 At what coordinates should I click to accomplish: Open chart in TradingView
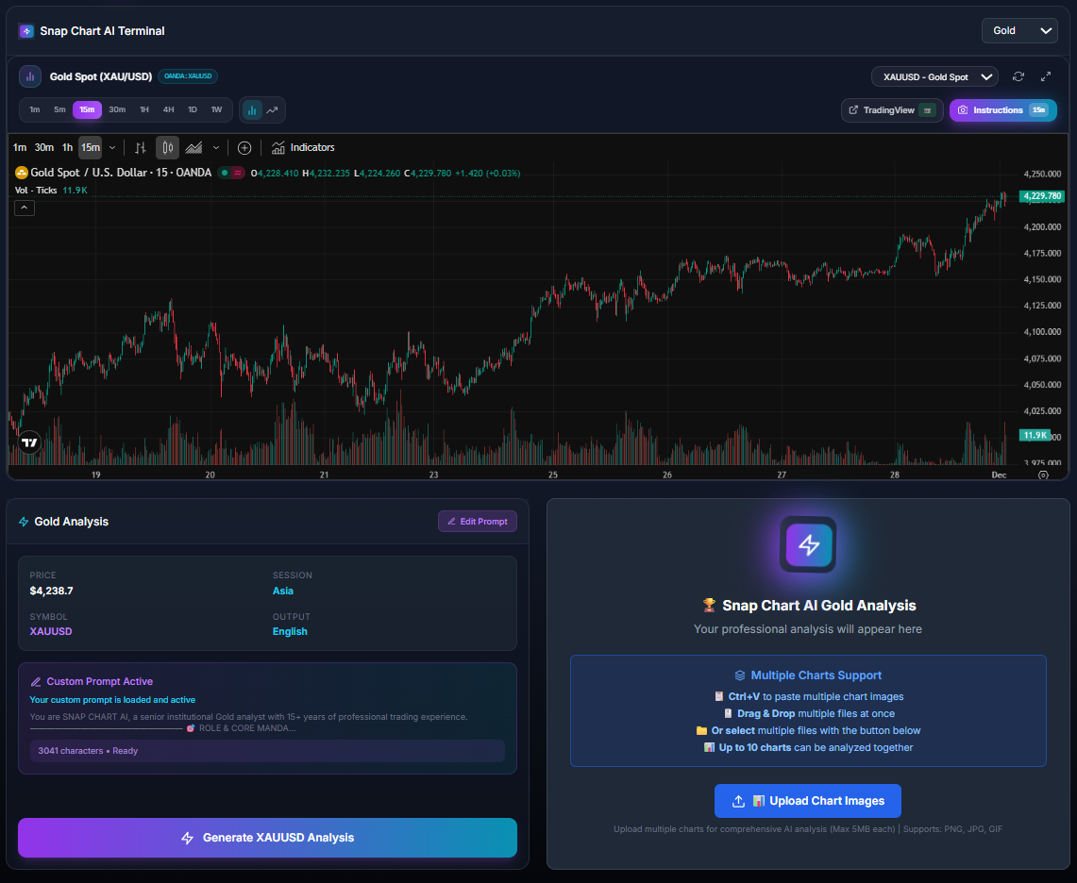click(x=892, y=109)
